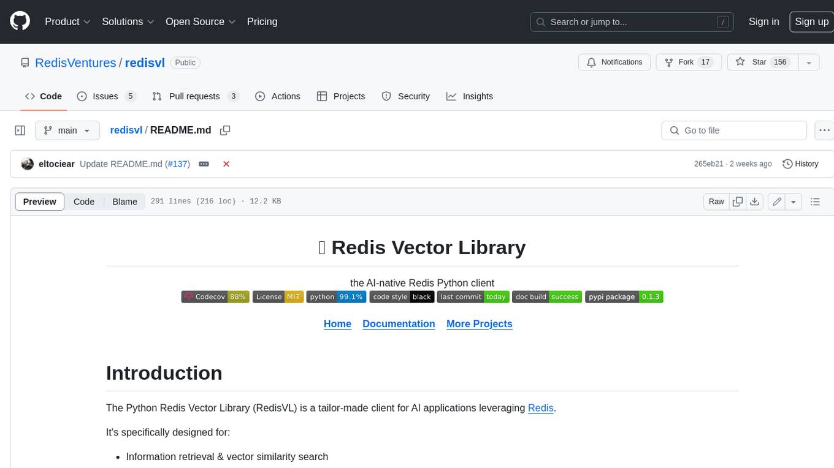Screen dimensions: 834x468
Task: Expand the Product menu
Action: pos(67,21)
